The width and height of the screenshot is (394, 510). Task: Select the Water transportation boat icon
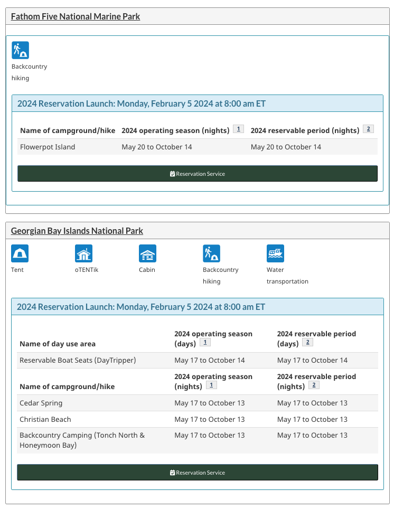click(x=275, y=254)
